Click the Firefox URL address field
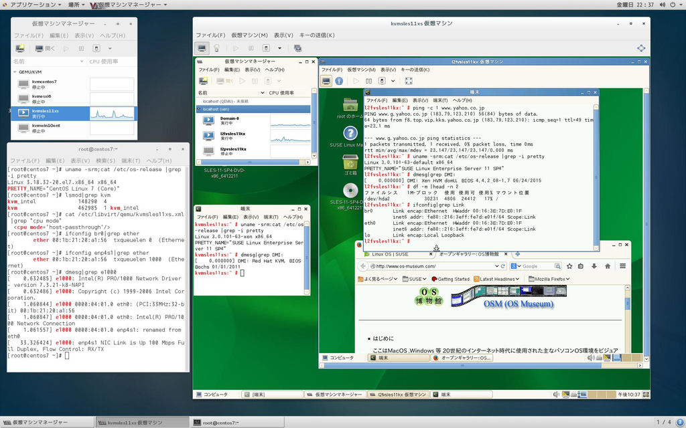Viewport: 686px width, 428px height. [x=432, y=266]
